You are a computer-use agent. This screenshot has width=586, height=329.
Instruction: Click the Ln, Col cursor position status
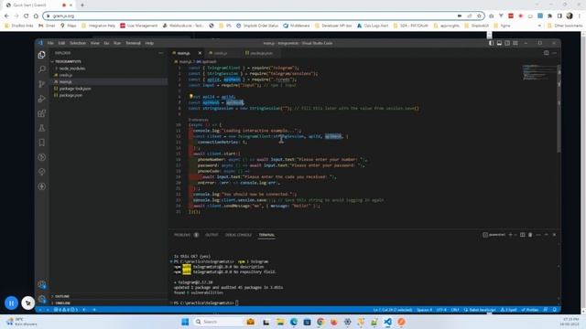pyautogui.click(x=393, y=310)
